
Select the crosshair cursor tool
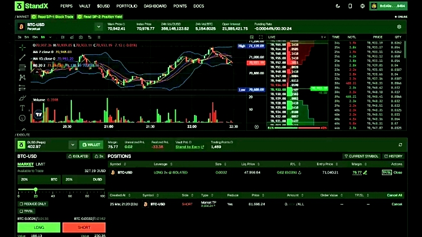[x=22, y=48]
